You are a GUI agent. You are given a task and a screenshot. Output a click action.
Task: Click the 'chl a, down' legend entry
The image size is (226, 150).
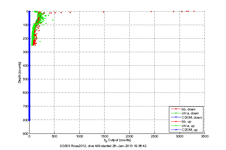click(x=185, y=113)
